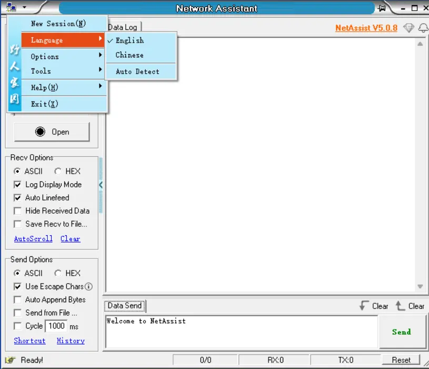Click the bell notification icon
This screenshot has width=429, height=369.
point(423,28)
